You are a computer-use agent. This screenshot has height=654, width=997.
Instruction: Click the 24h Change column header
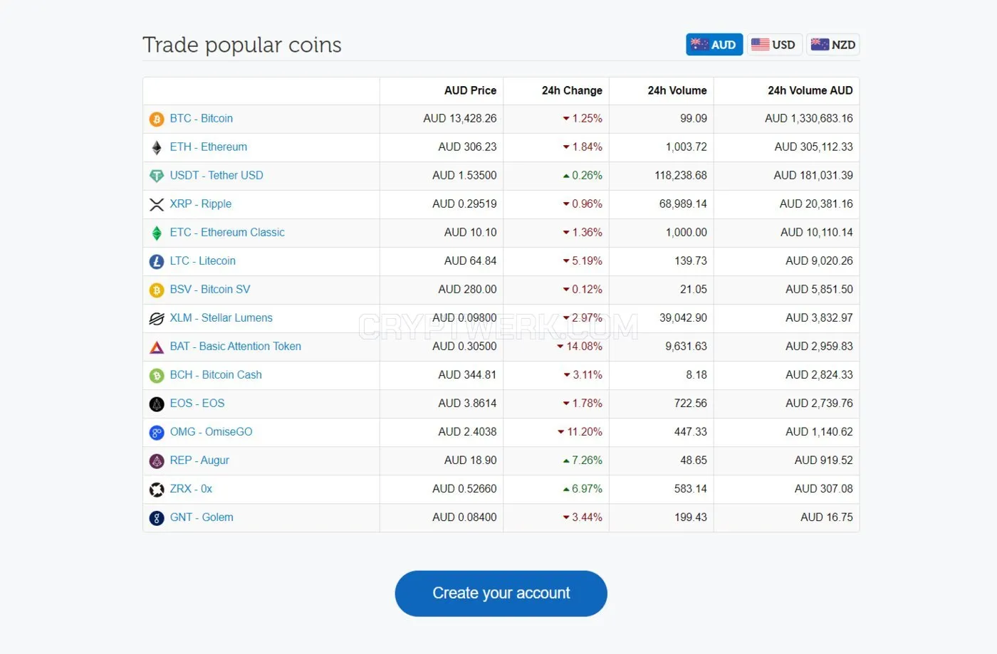tap(572, 90)
